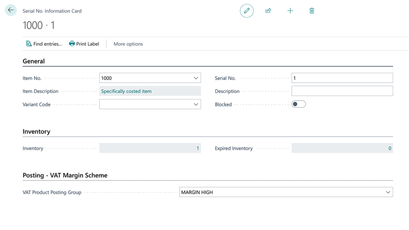The width and height of the screenshot is (409, 230).
Task: Collapse the Inventory section heading
Action: [x=36, y=131]
